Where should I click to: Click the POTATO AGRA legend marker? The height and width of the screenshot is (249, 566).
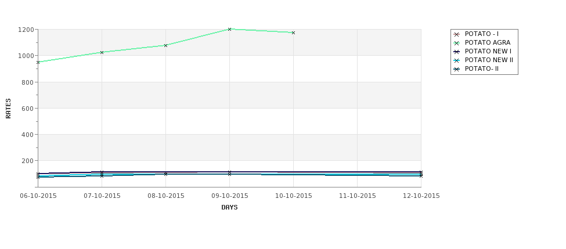(x=457, y=43)
